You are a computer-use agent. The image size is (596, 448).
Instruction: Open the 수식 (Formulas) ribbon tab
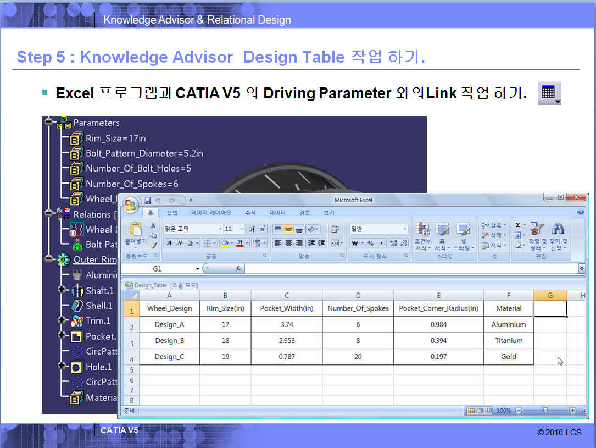tap(250, 213)
